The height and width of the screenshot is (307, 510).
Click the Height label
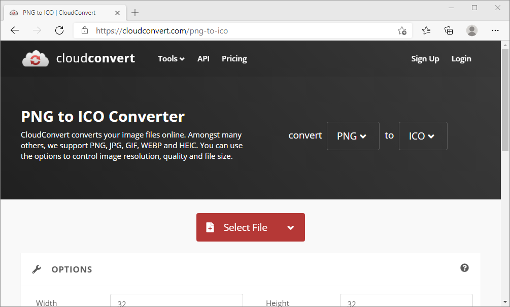click(278, 303)
